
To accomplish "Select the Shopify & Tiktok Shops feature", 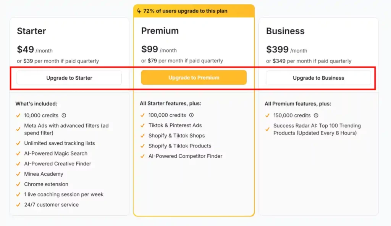I will tap(176, 135).
